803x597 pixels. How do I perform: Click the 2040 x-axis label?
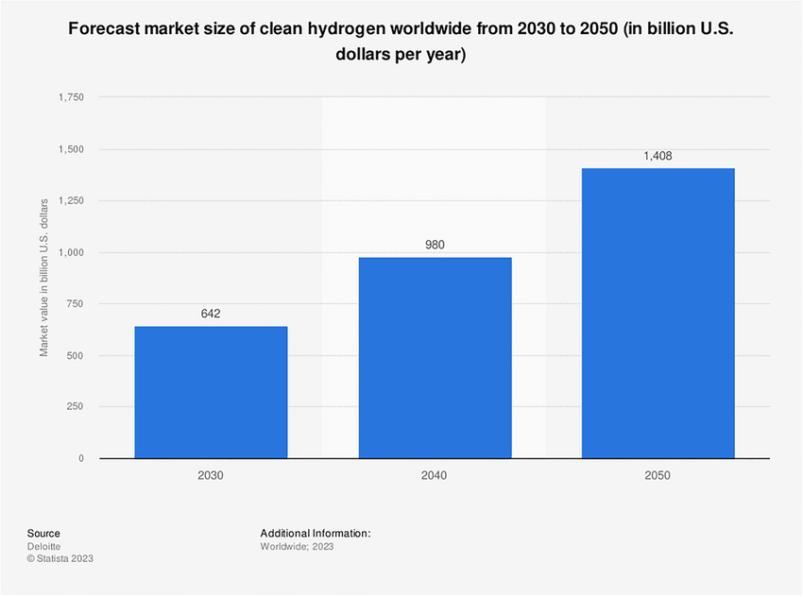[x=434, y=475]
